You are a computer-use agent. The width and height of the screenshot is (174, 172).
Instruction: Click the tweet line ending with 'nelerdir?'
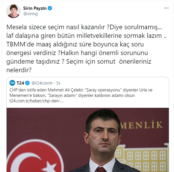coord(19,70)
